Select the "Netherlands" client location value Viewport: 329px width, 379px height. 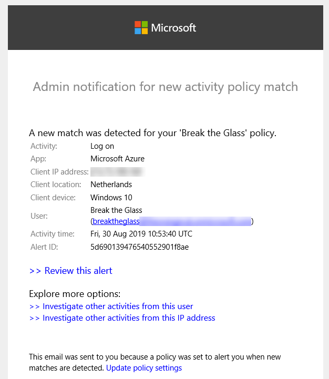(x=111, y=185)
